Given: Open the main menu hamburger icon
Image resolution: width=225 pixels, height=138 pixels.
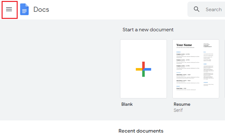Looking at the screenshot, I should (9, 10).
